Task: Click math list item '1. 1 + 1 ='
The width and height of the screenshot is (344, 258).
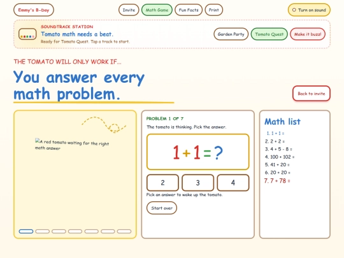Action: click(x=275, y=133)
